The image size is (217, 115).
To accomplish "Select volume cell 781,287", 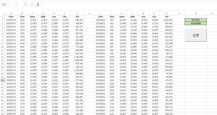I will tap(167, 100).
